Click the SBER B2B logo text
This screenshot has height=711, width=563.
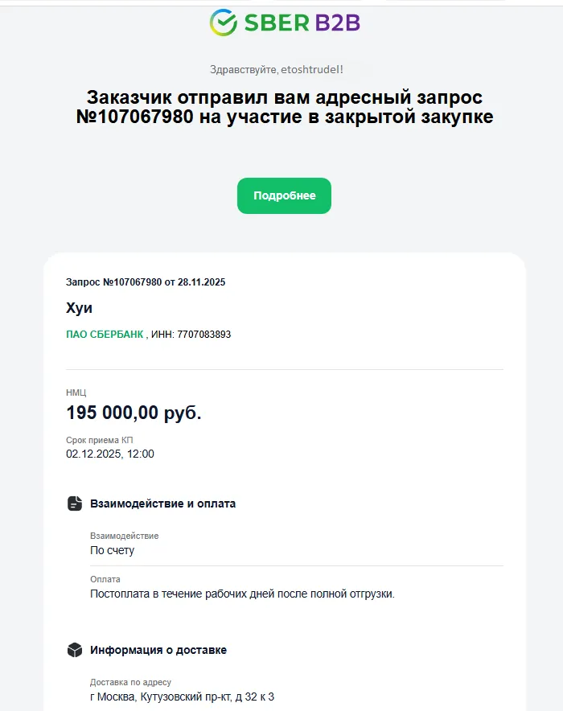click(x=302, y=23)
